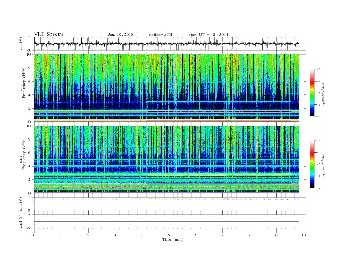The height and width of the screenshot is (264, 342).
Task: Click the '-7' value on ch.2 colorbar
Action: 319,188
